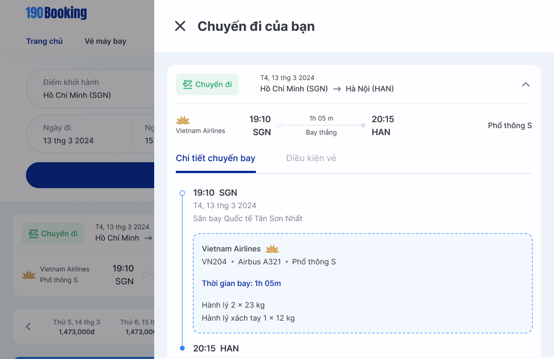Image resolution: width=554 pixels, height=359 pixels.
Task: Click the flight duration progress line showing Bay thẳng
Action: [321, 125]
